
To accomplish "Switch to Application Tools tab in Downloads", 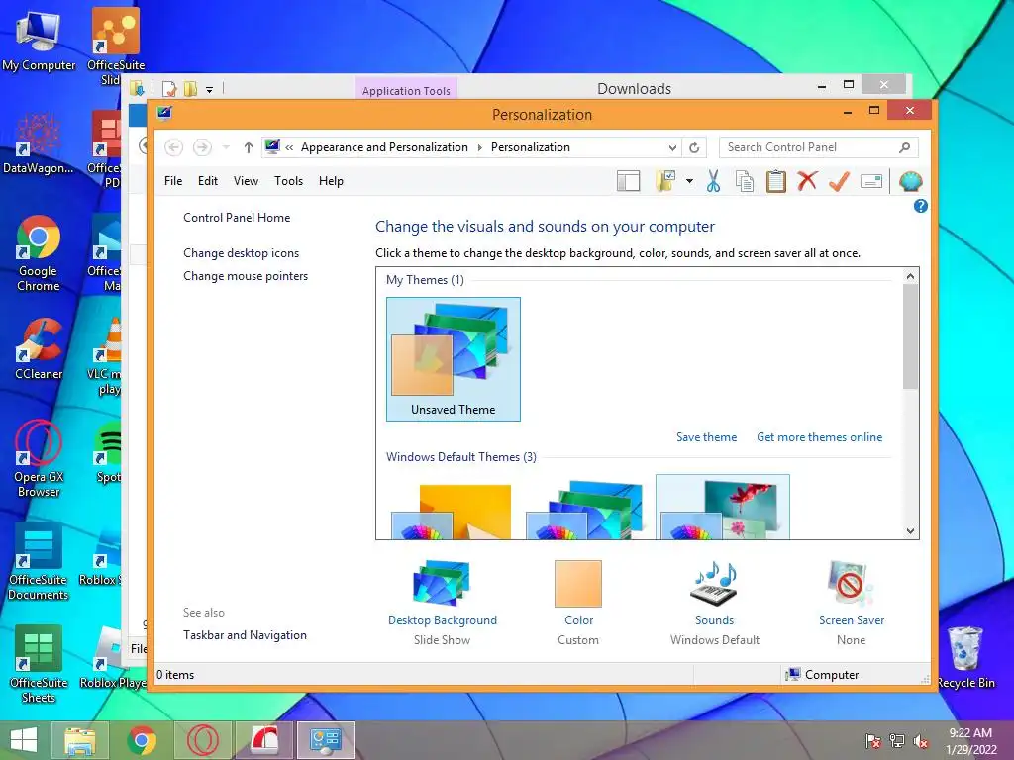I will coord(406,90).
